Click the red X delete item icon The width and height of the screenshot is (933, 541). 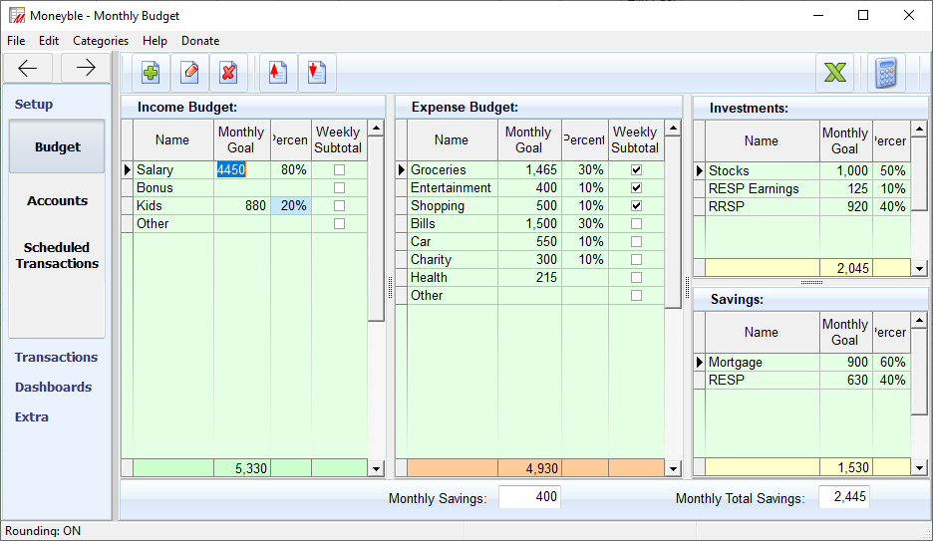(x=228, y=73)
